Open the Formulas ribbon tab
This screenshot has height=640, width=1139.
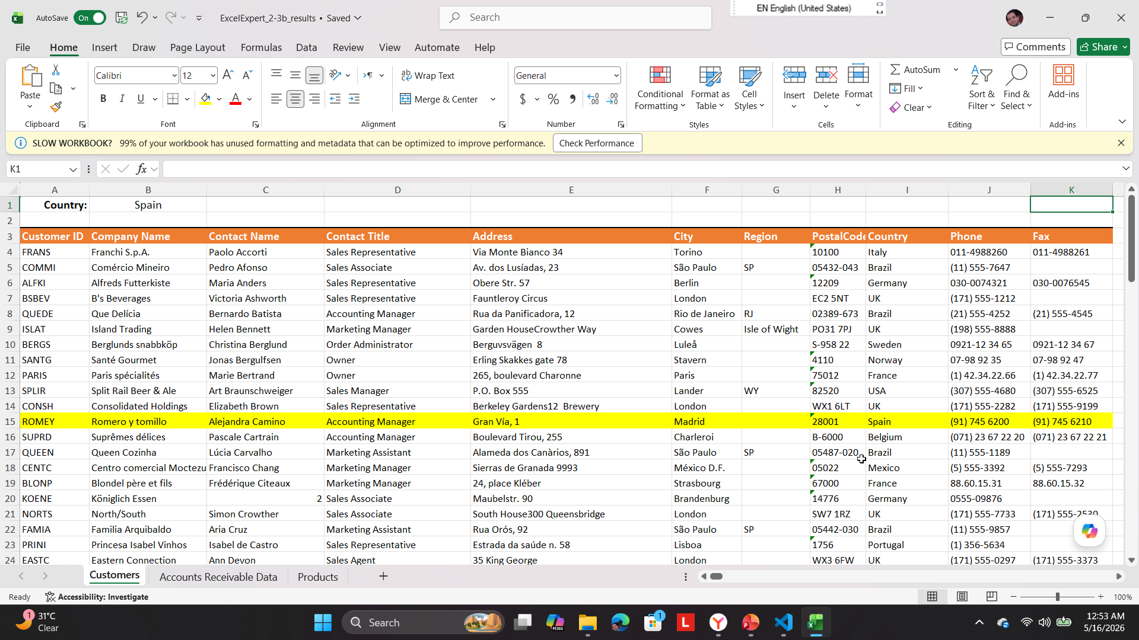[x=261, y=47]
